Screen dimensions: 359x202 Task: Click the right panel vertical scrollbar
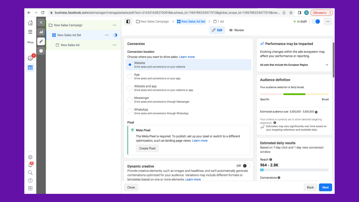pos(333,60)
